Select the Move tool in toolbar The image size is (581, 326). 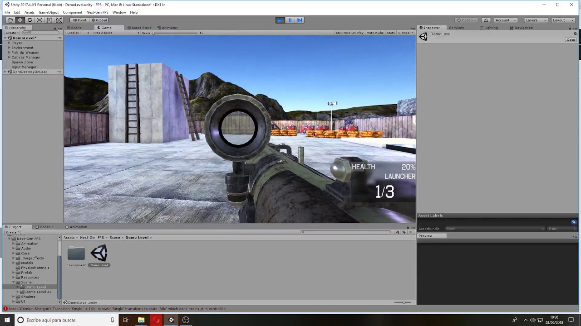click(x=20, y=20)
